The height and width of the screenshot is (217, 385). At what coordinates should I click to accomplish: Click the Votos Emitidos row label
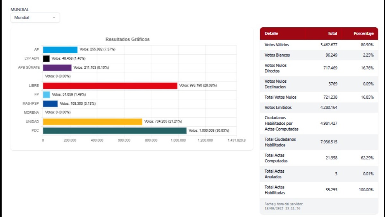click(278, 107)
